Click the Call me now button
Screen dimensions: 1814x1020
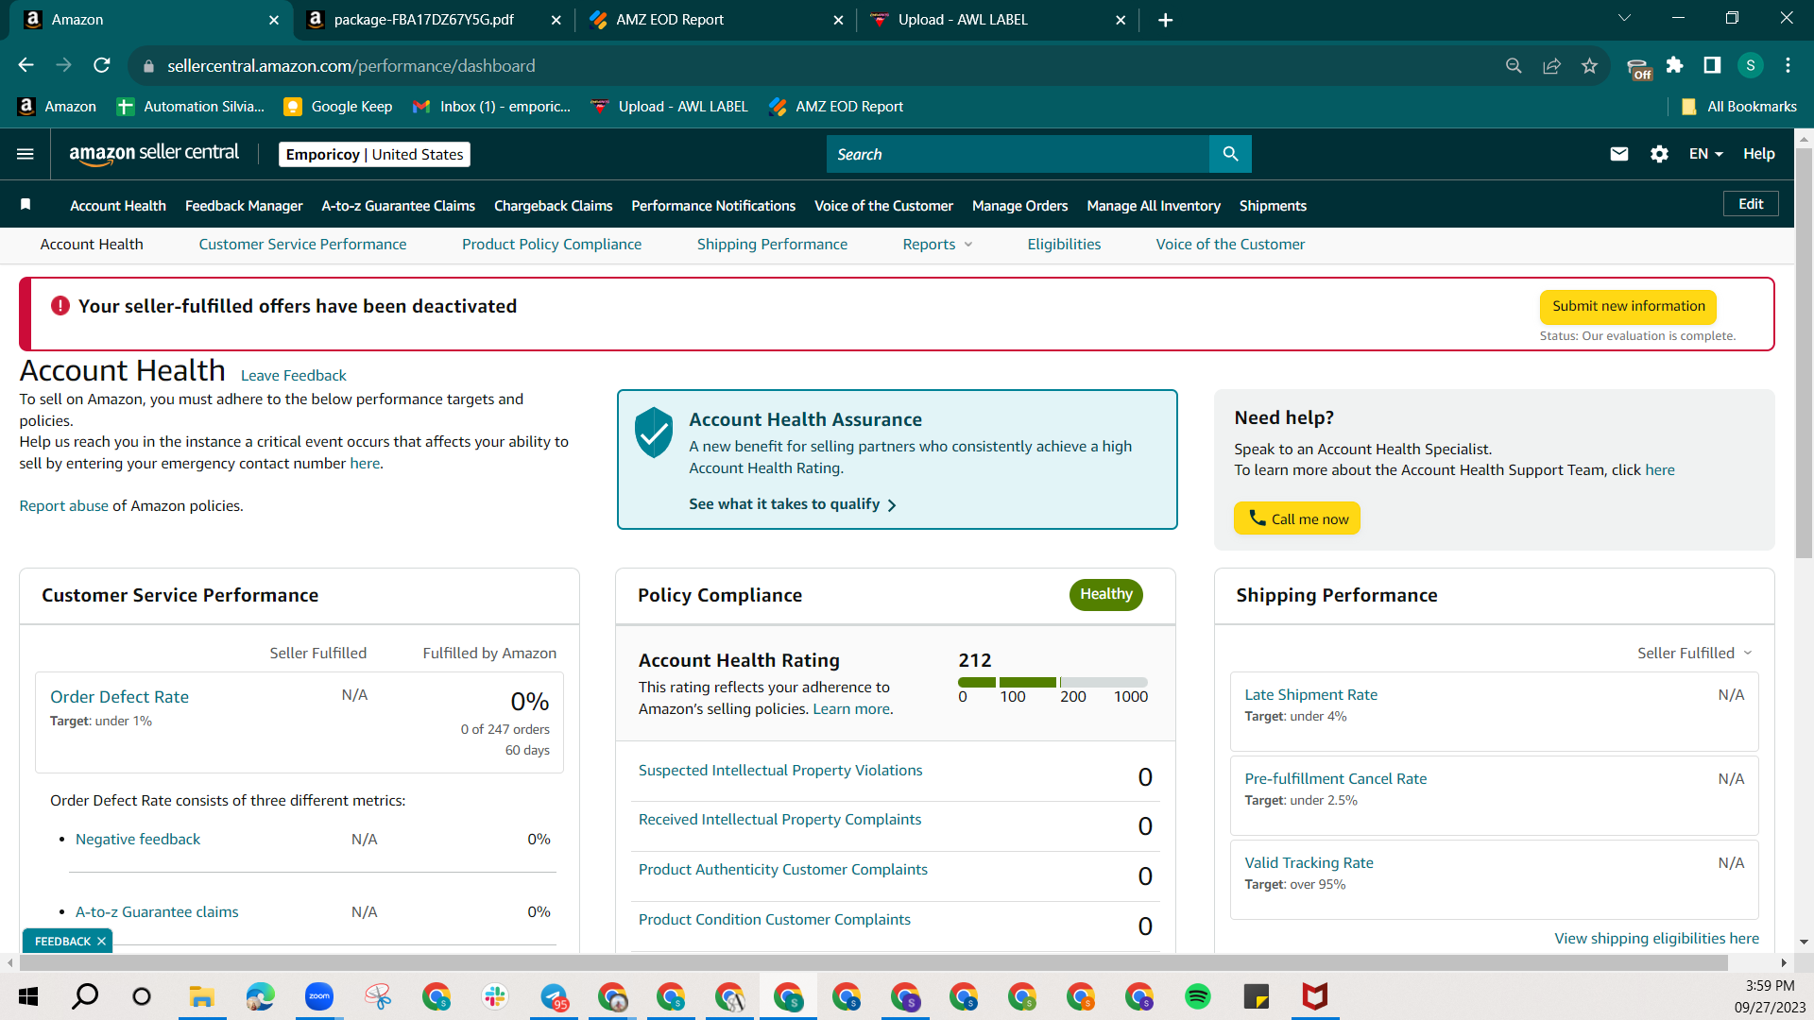[1297, 518]
